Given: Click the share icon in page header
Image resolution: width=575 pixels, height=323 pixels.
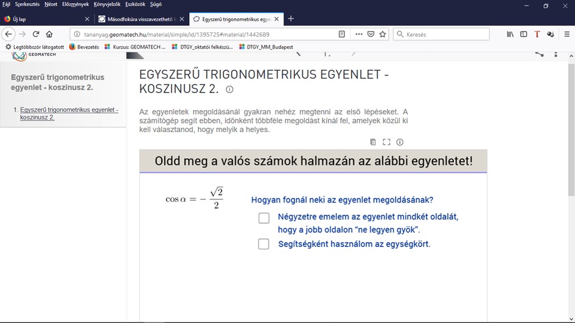Looking at the screenshot, I should pyautogui.click(x=539, y=54).
